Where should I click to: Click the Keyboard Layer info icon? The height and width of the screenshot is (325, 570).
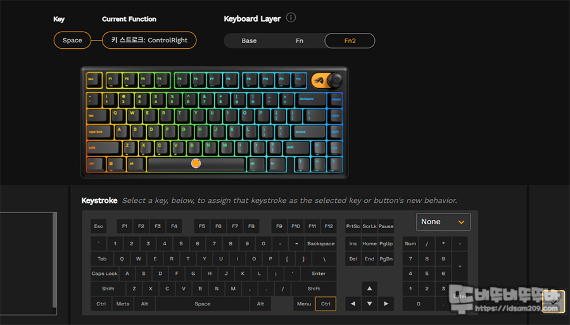coord(291,18)
